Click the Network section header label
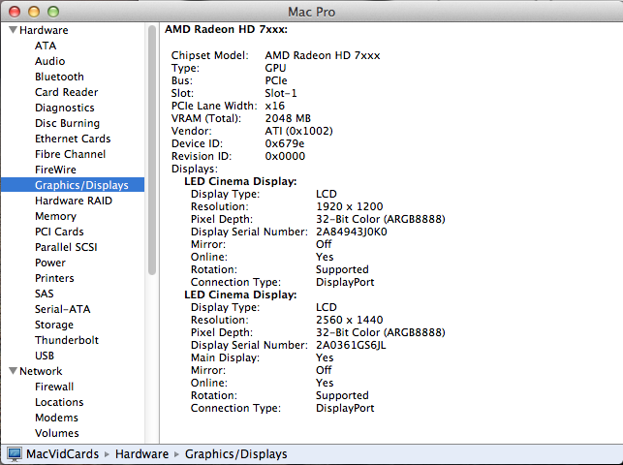 [x=41, y=371]
